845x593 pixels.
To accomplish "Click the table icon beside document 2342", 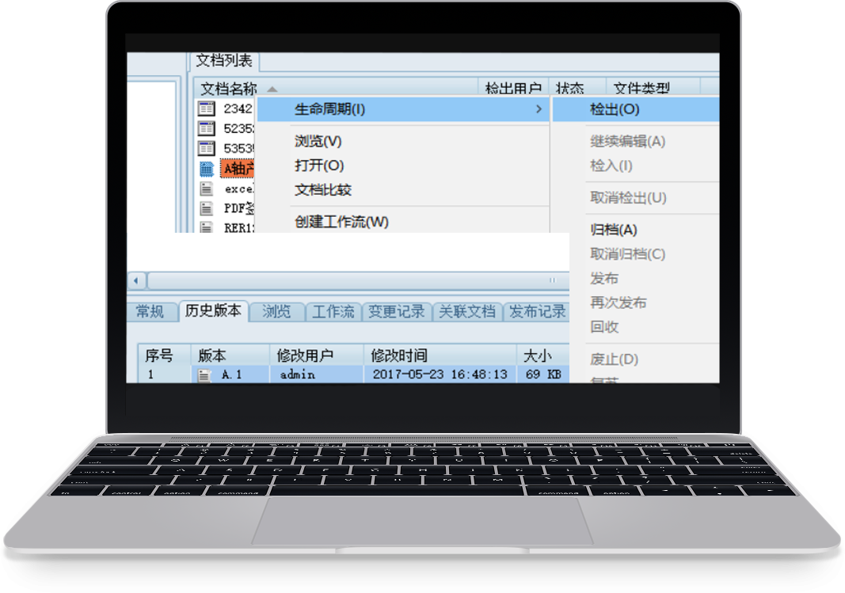I will [x=206, y=108].
